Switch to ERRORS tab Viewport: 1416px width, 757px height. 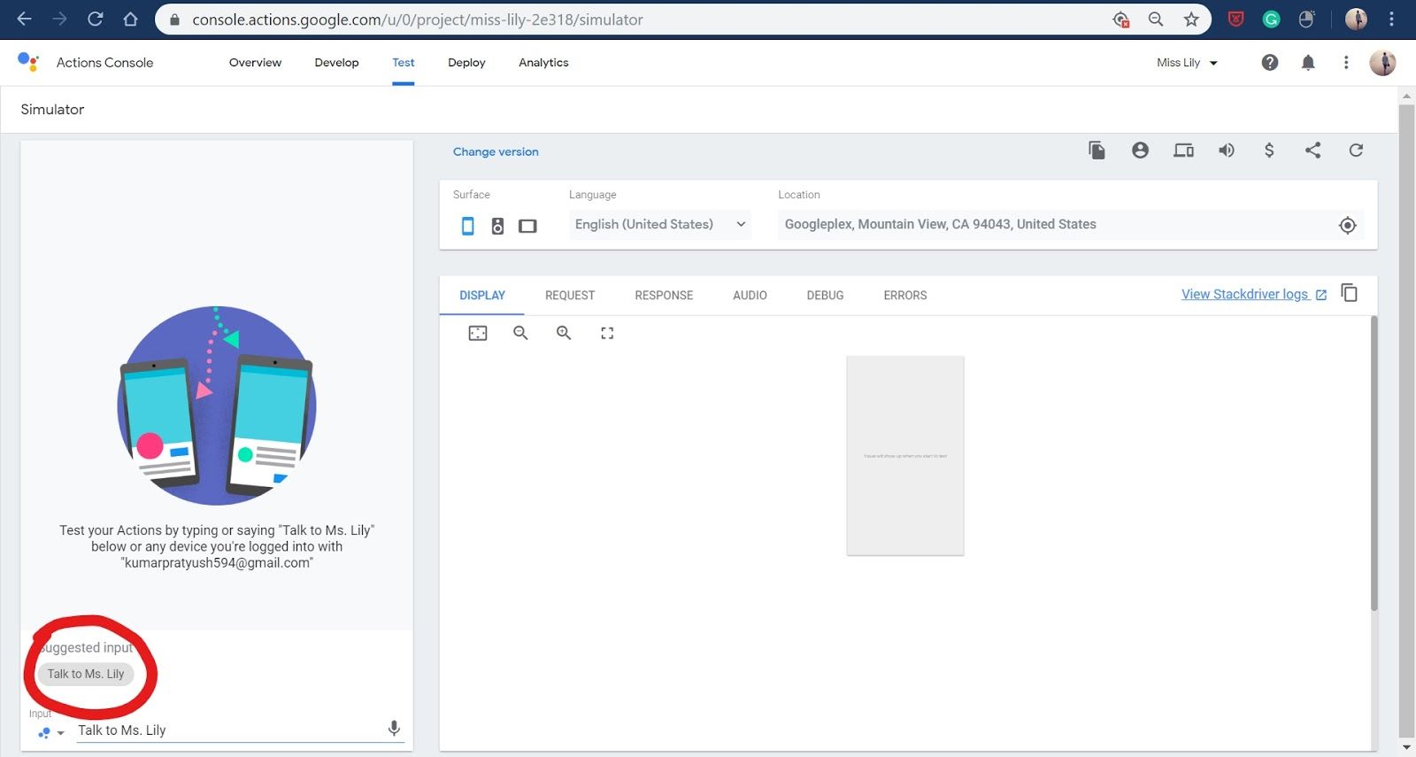[905, 296]
